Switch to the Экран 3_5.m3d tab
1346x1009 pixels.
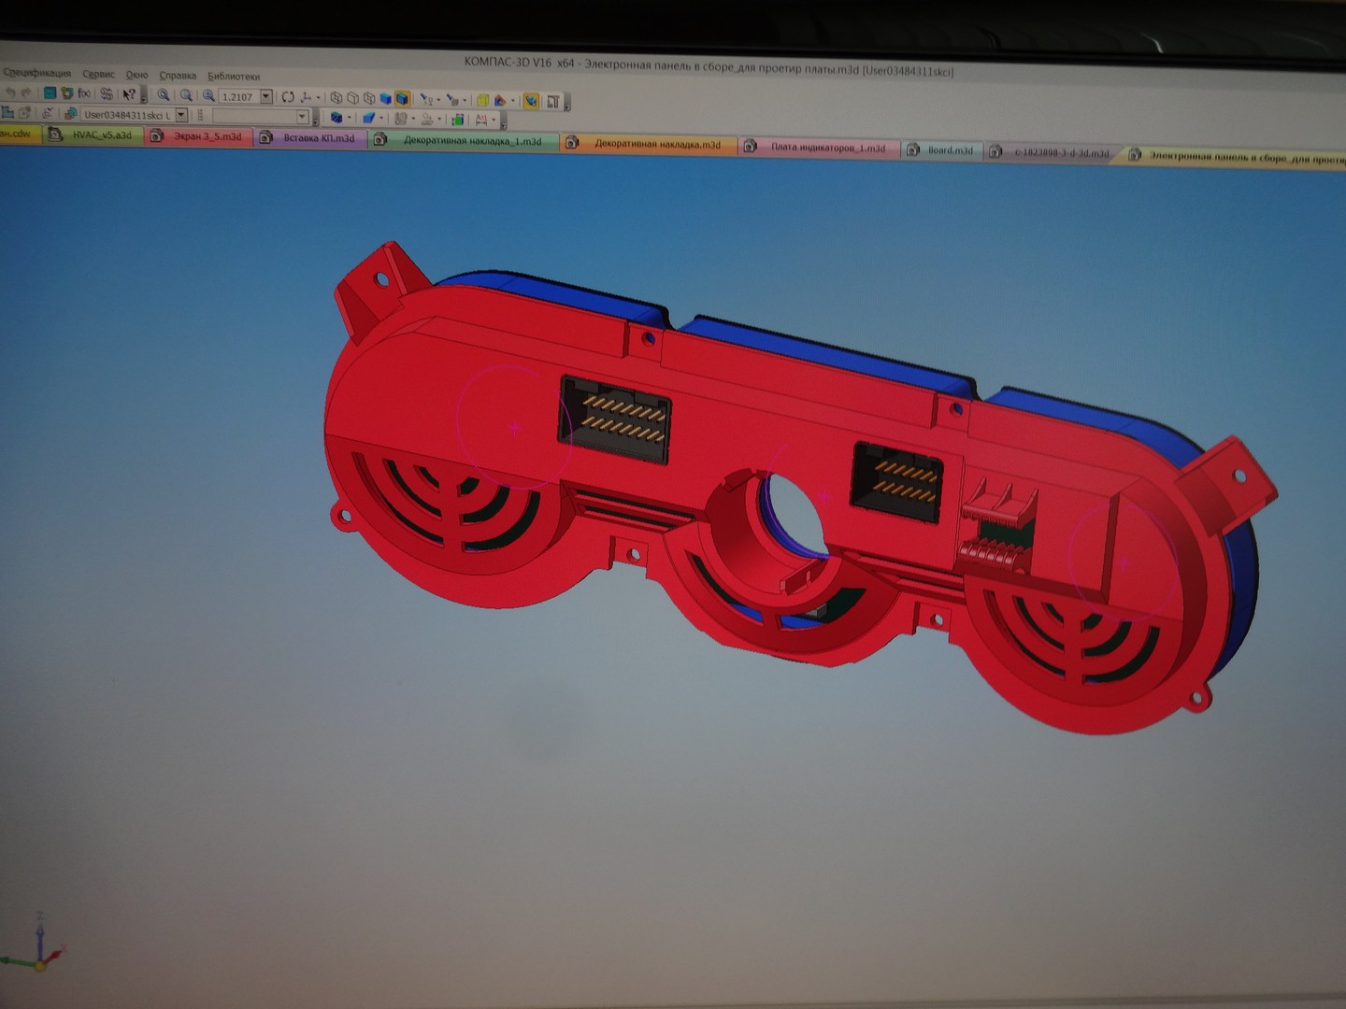click(199, 136)
